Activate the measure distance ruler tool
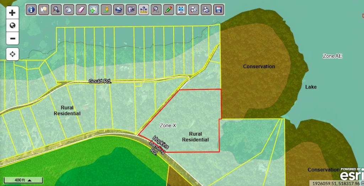The height and width of the screenshot is (186, 364). [143, 10]
